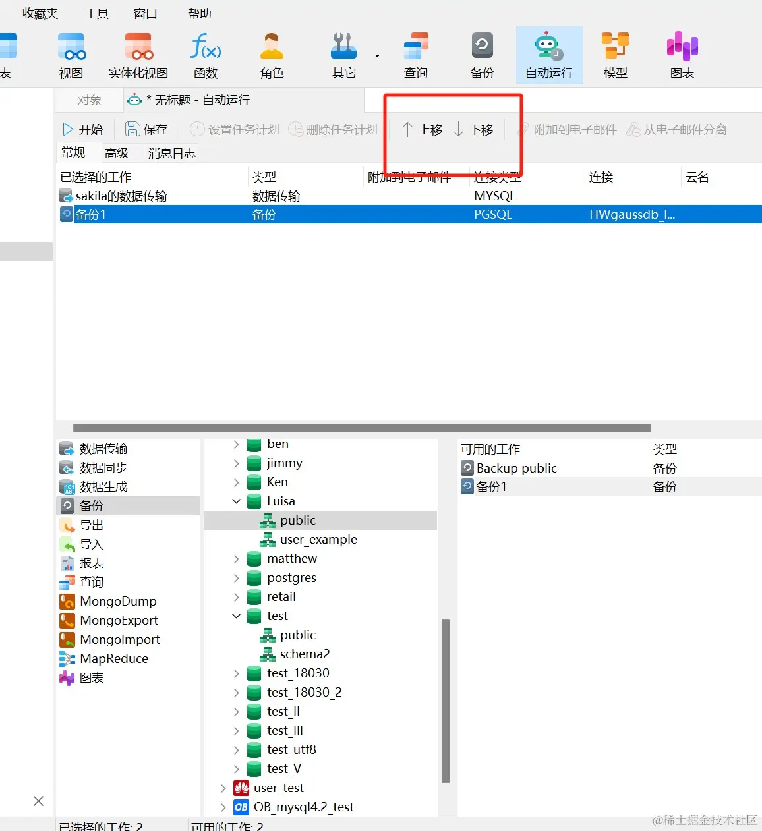Viewport: 762px width, 831px height.
Task: Click 删除任务计划 button
Action: click(x=333, y=130)
